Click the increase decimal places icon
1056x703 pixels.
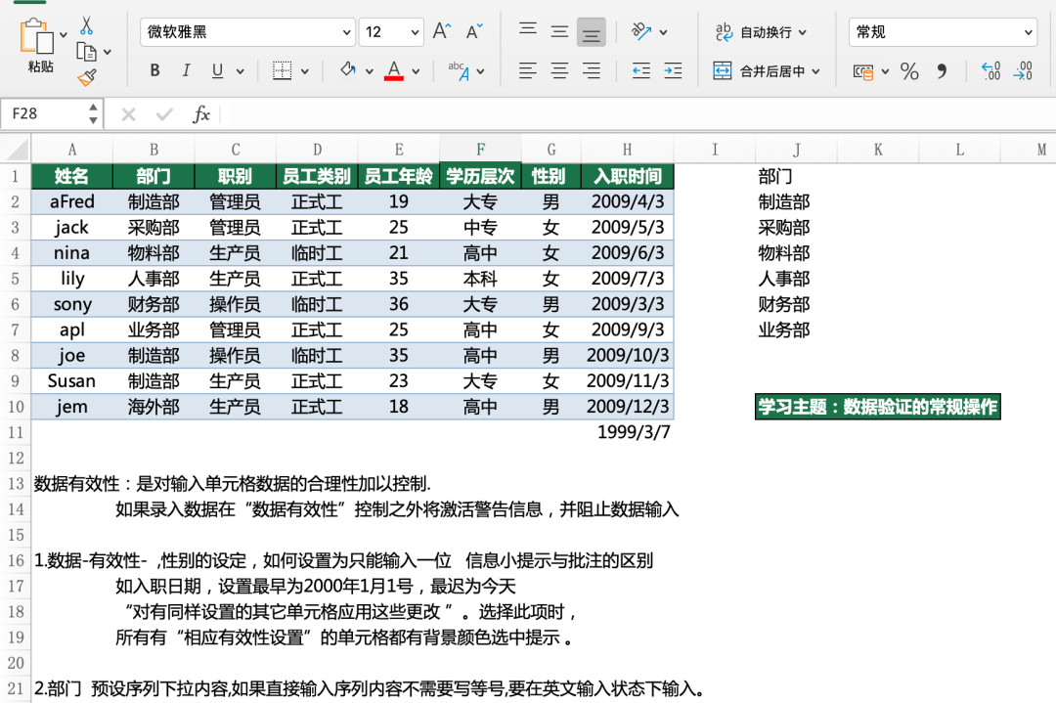[990, 70]
